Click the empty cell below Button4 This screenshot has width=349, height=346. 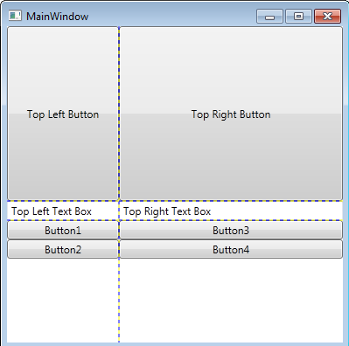[x=231, y=301]
